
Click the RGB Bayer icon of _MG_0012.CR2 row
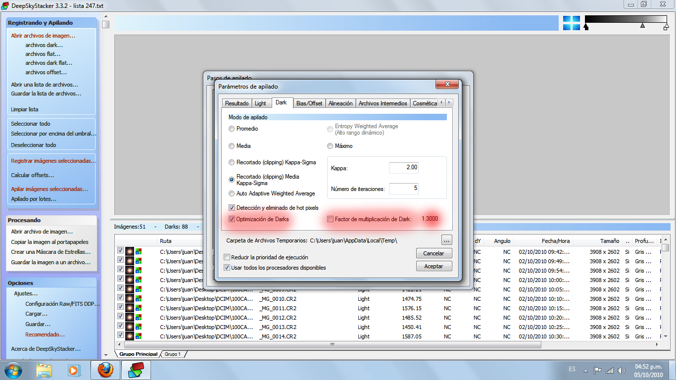pyautogui.click(x=139, y=318)
